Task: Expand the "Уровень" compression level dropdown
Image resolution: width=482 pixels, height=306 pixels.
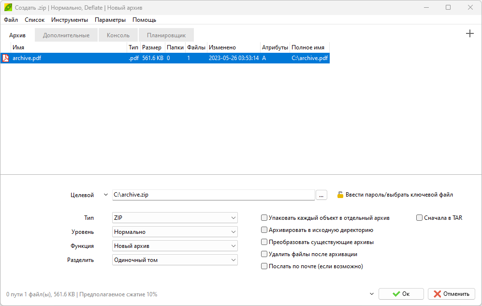Action: tap(175, 232)
